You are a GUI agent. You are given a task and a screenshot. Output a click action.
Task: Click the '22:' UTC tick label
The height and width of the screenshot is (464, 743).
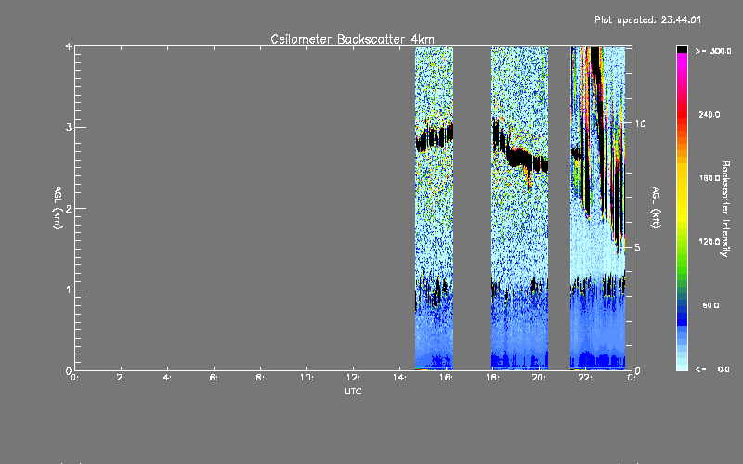(x=586, y=378)
